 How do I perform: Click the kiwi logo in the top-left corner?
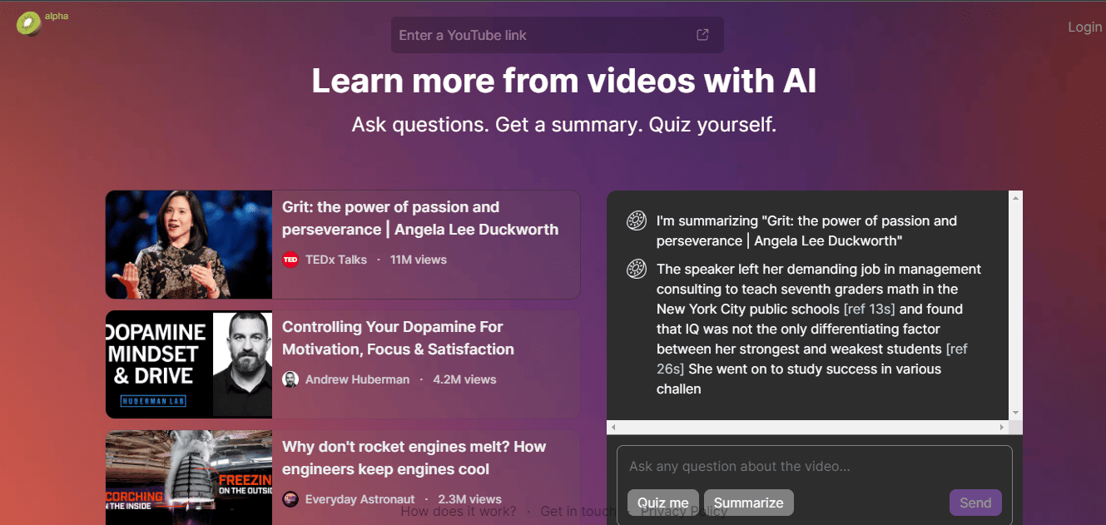[27, 23]
